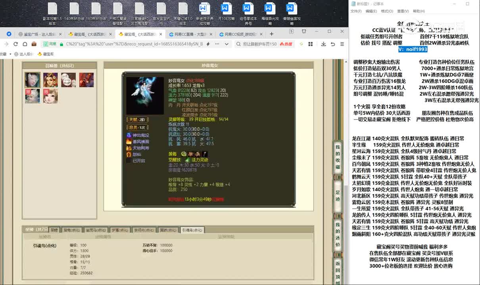This screenshot has height=285, width=480.
Task: Open the 惊电(点化) mount tab
Action: pos(72,230)
